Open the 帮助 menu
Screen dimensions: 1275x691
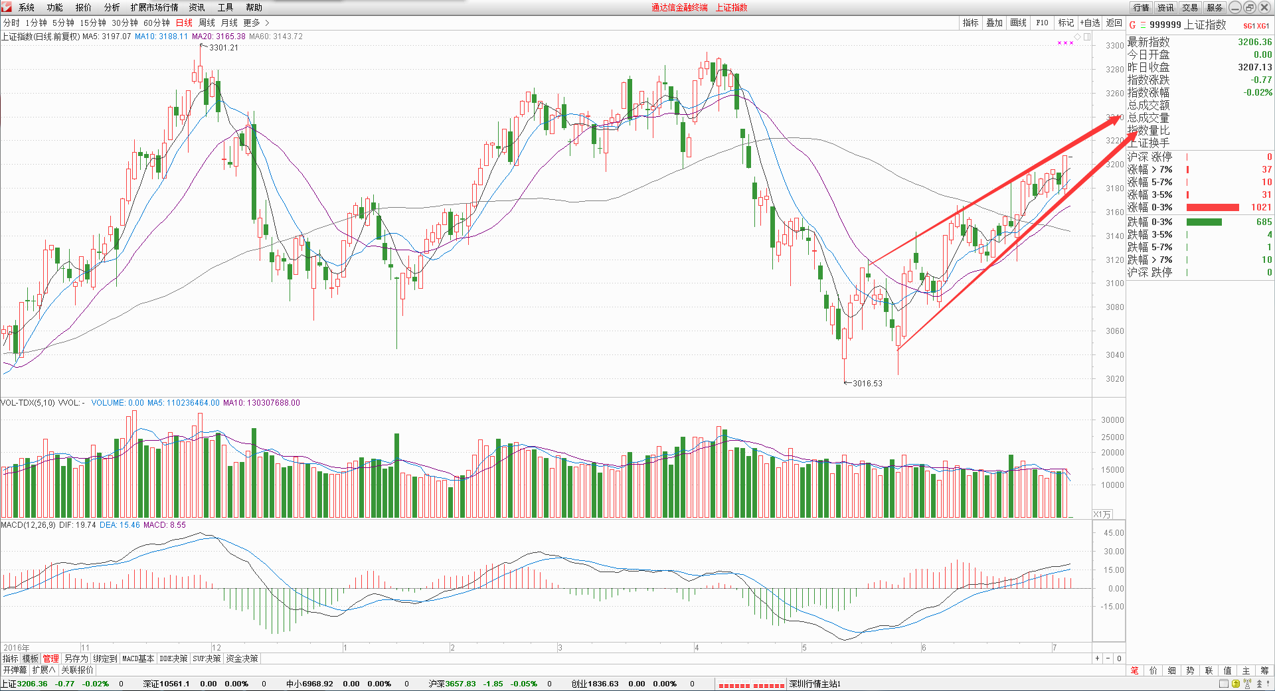click(254, 7)
